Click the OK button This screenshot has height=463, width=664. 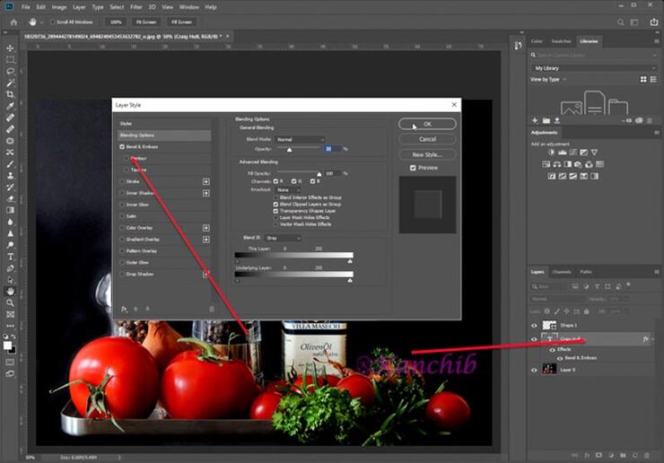click(x=427, y=124)
